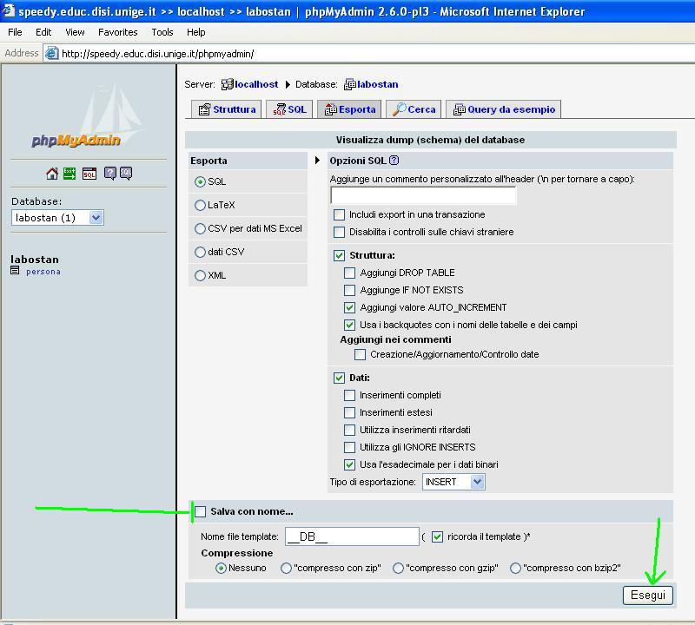Collapse the Opzioni SQL arrow
The width and height of the screenshot is (695, 625).
pos(318,161)
